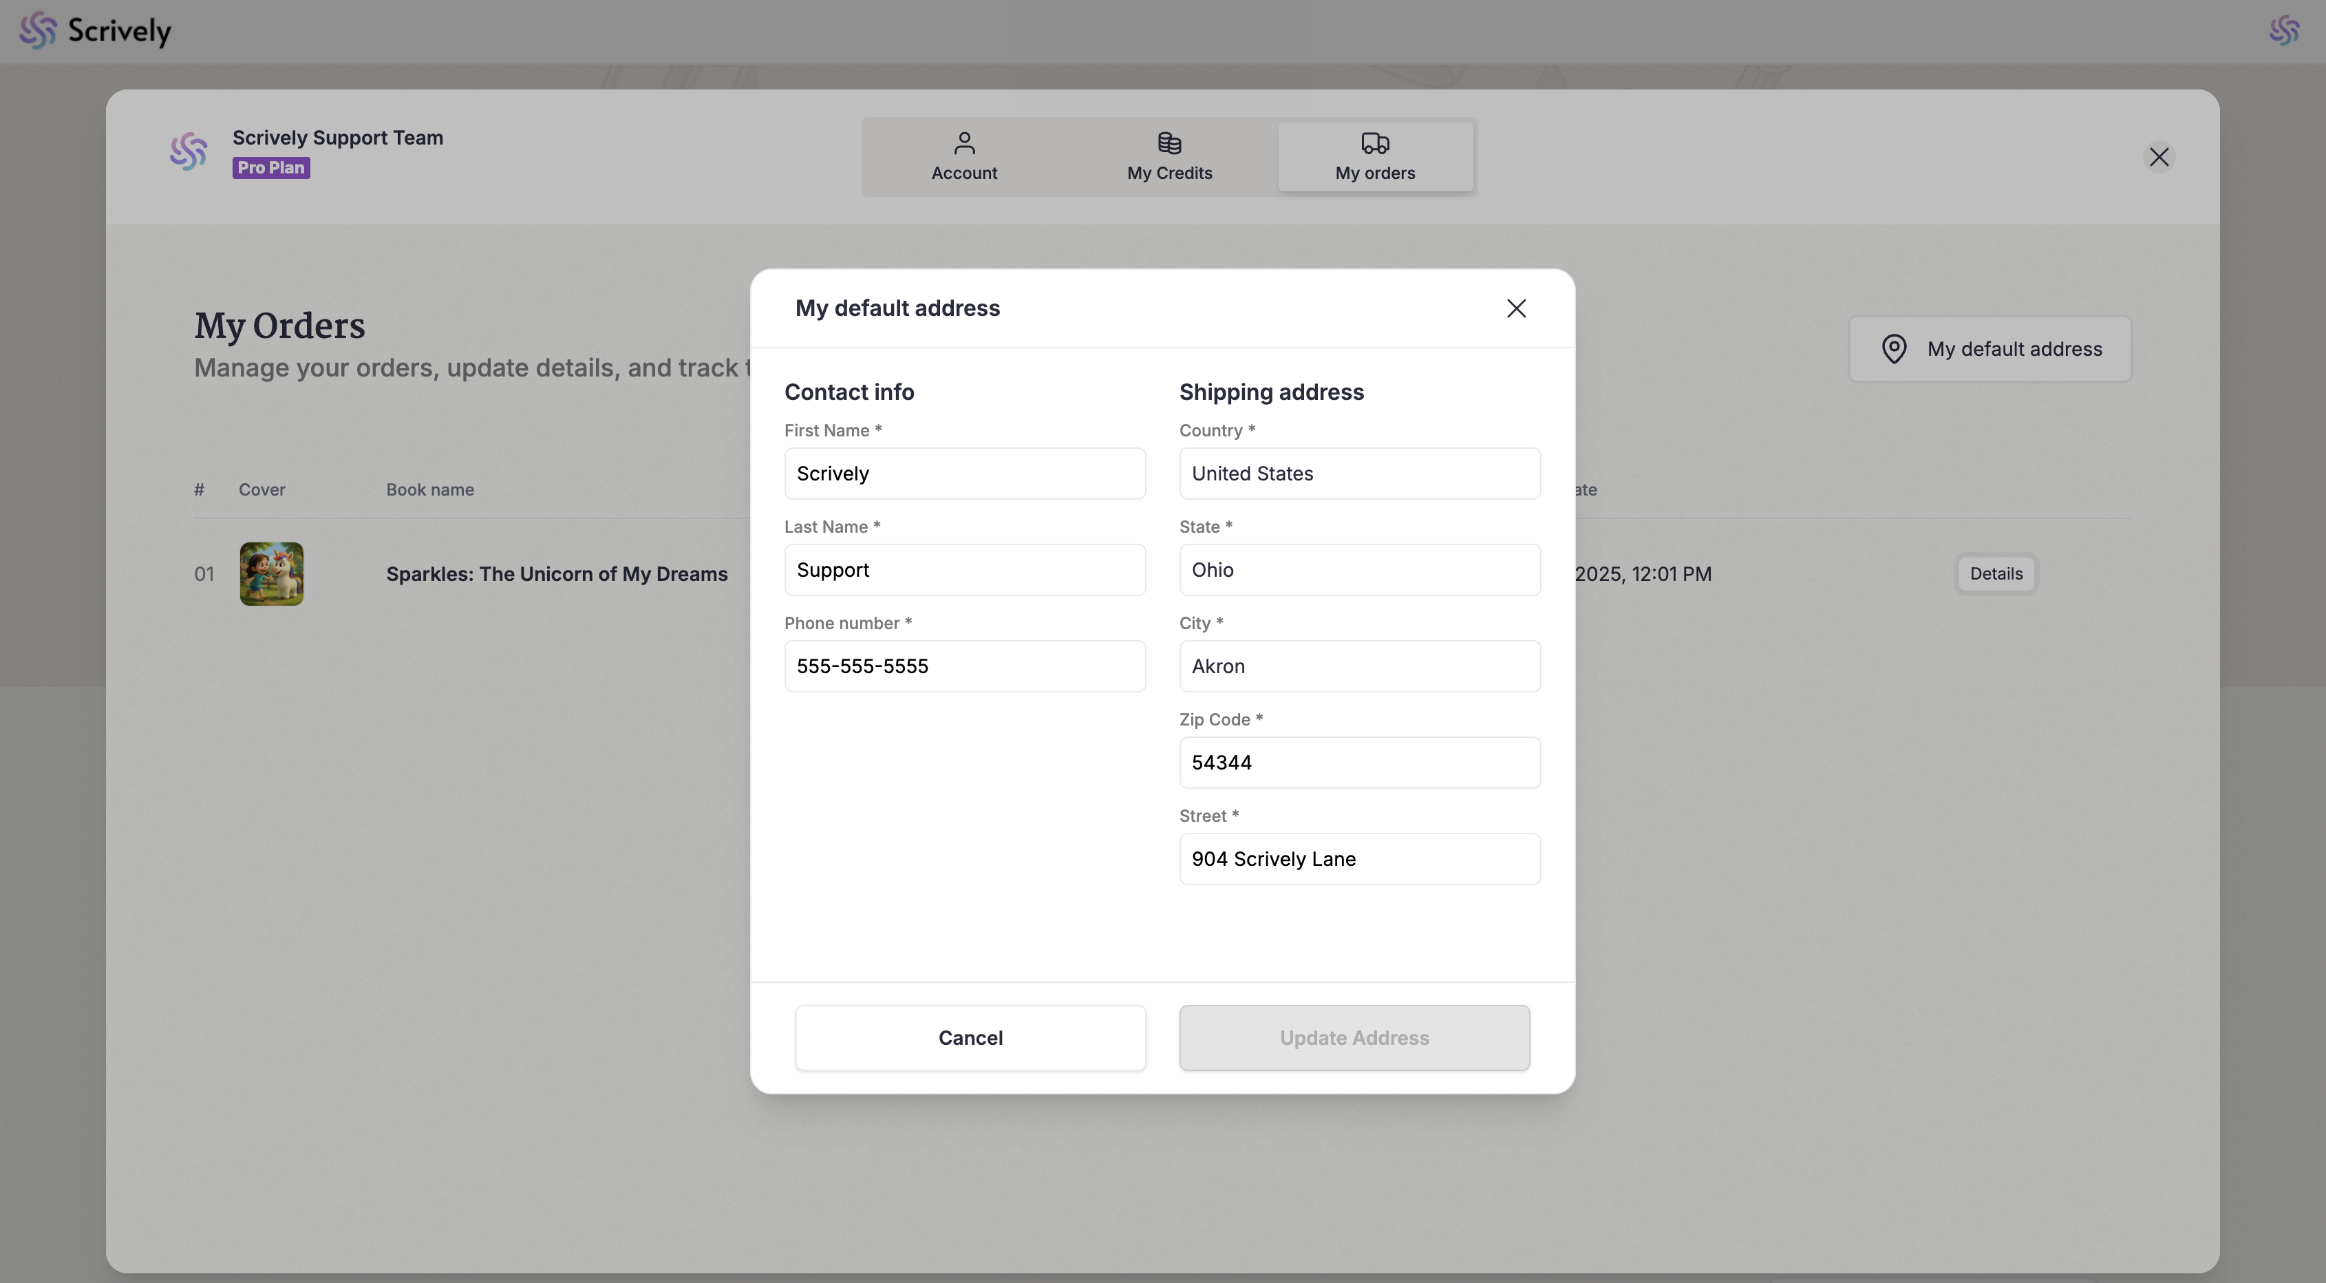Open the My Credits tab
2326x1283 pixels.
coord(1169,157)
